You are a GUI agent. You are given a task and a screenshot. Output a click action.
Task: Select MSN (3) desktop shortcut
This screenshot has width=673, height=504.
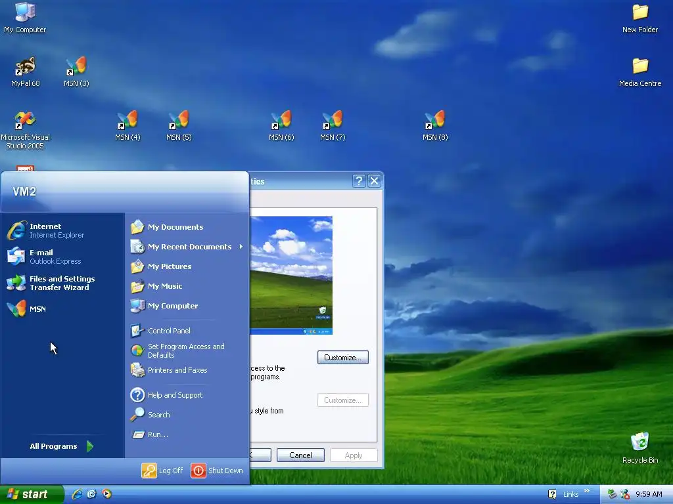pyautogui.click(x=76, y=72)
